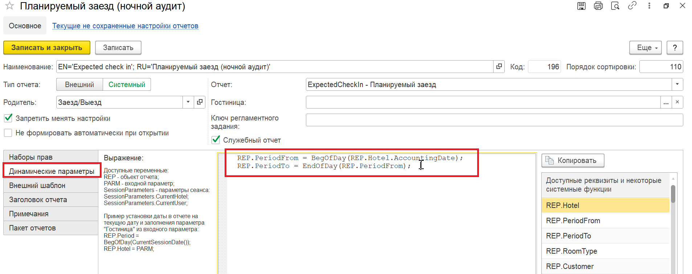Get link with the chain icon
Viewport: 692px width, 274px height.
click(632, 6)
